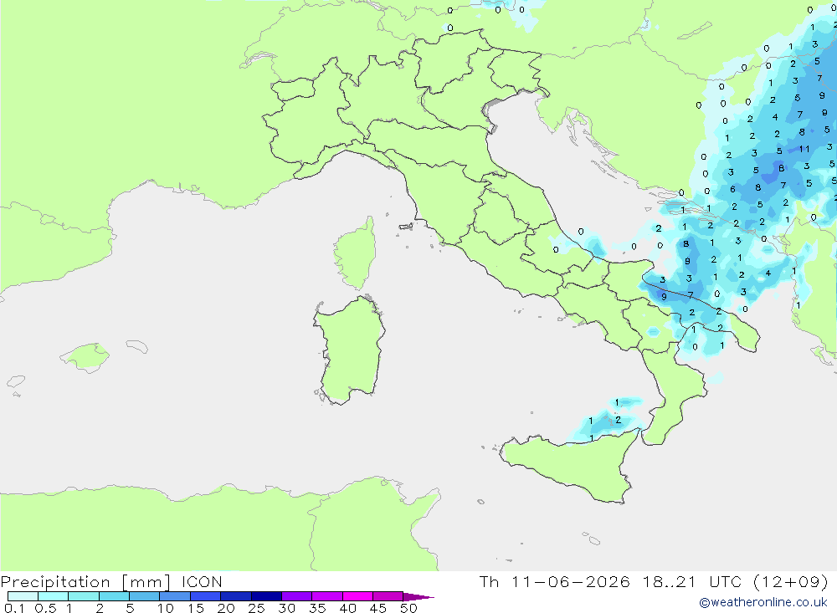Click the dark navy 25 legend swatch
This screenshot has width=837, height=613.
coord(266,596)
